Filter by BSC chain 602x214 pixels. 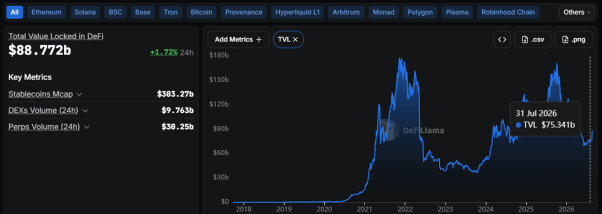(115, 13)
